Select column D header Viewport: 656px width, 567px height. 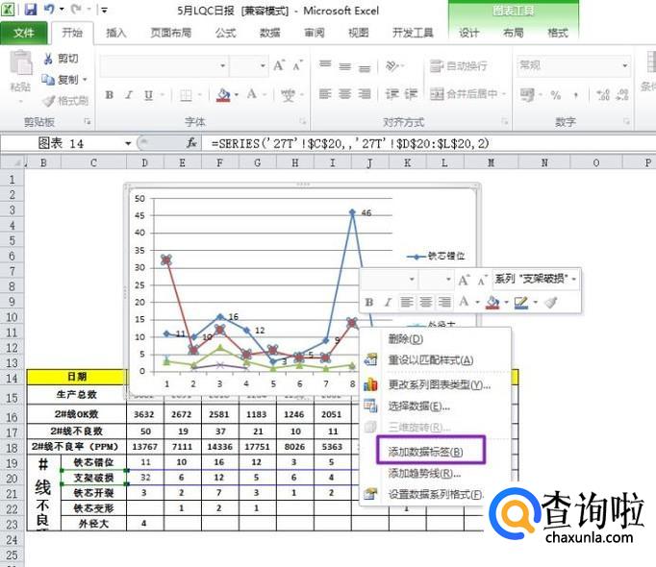click(144, 162)
